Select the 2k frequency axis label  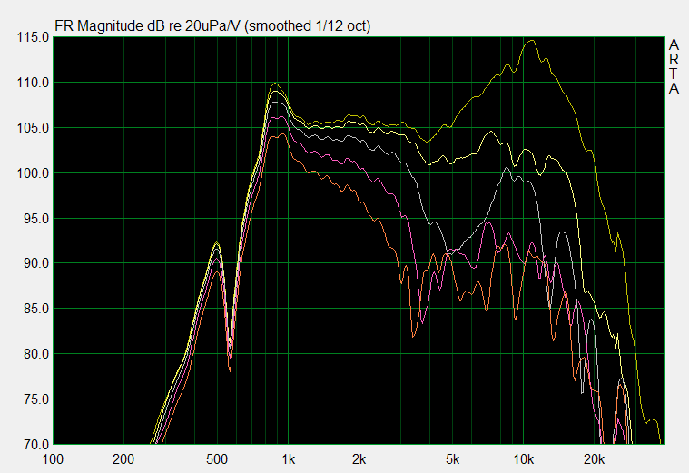[x=359, y=459]
